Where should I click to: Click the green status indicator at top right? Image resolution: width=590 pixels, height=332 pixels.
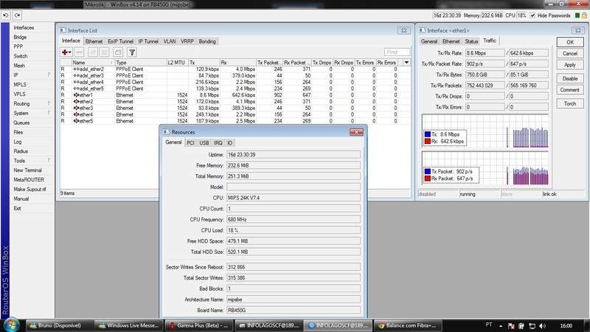[x=577, y=15]
